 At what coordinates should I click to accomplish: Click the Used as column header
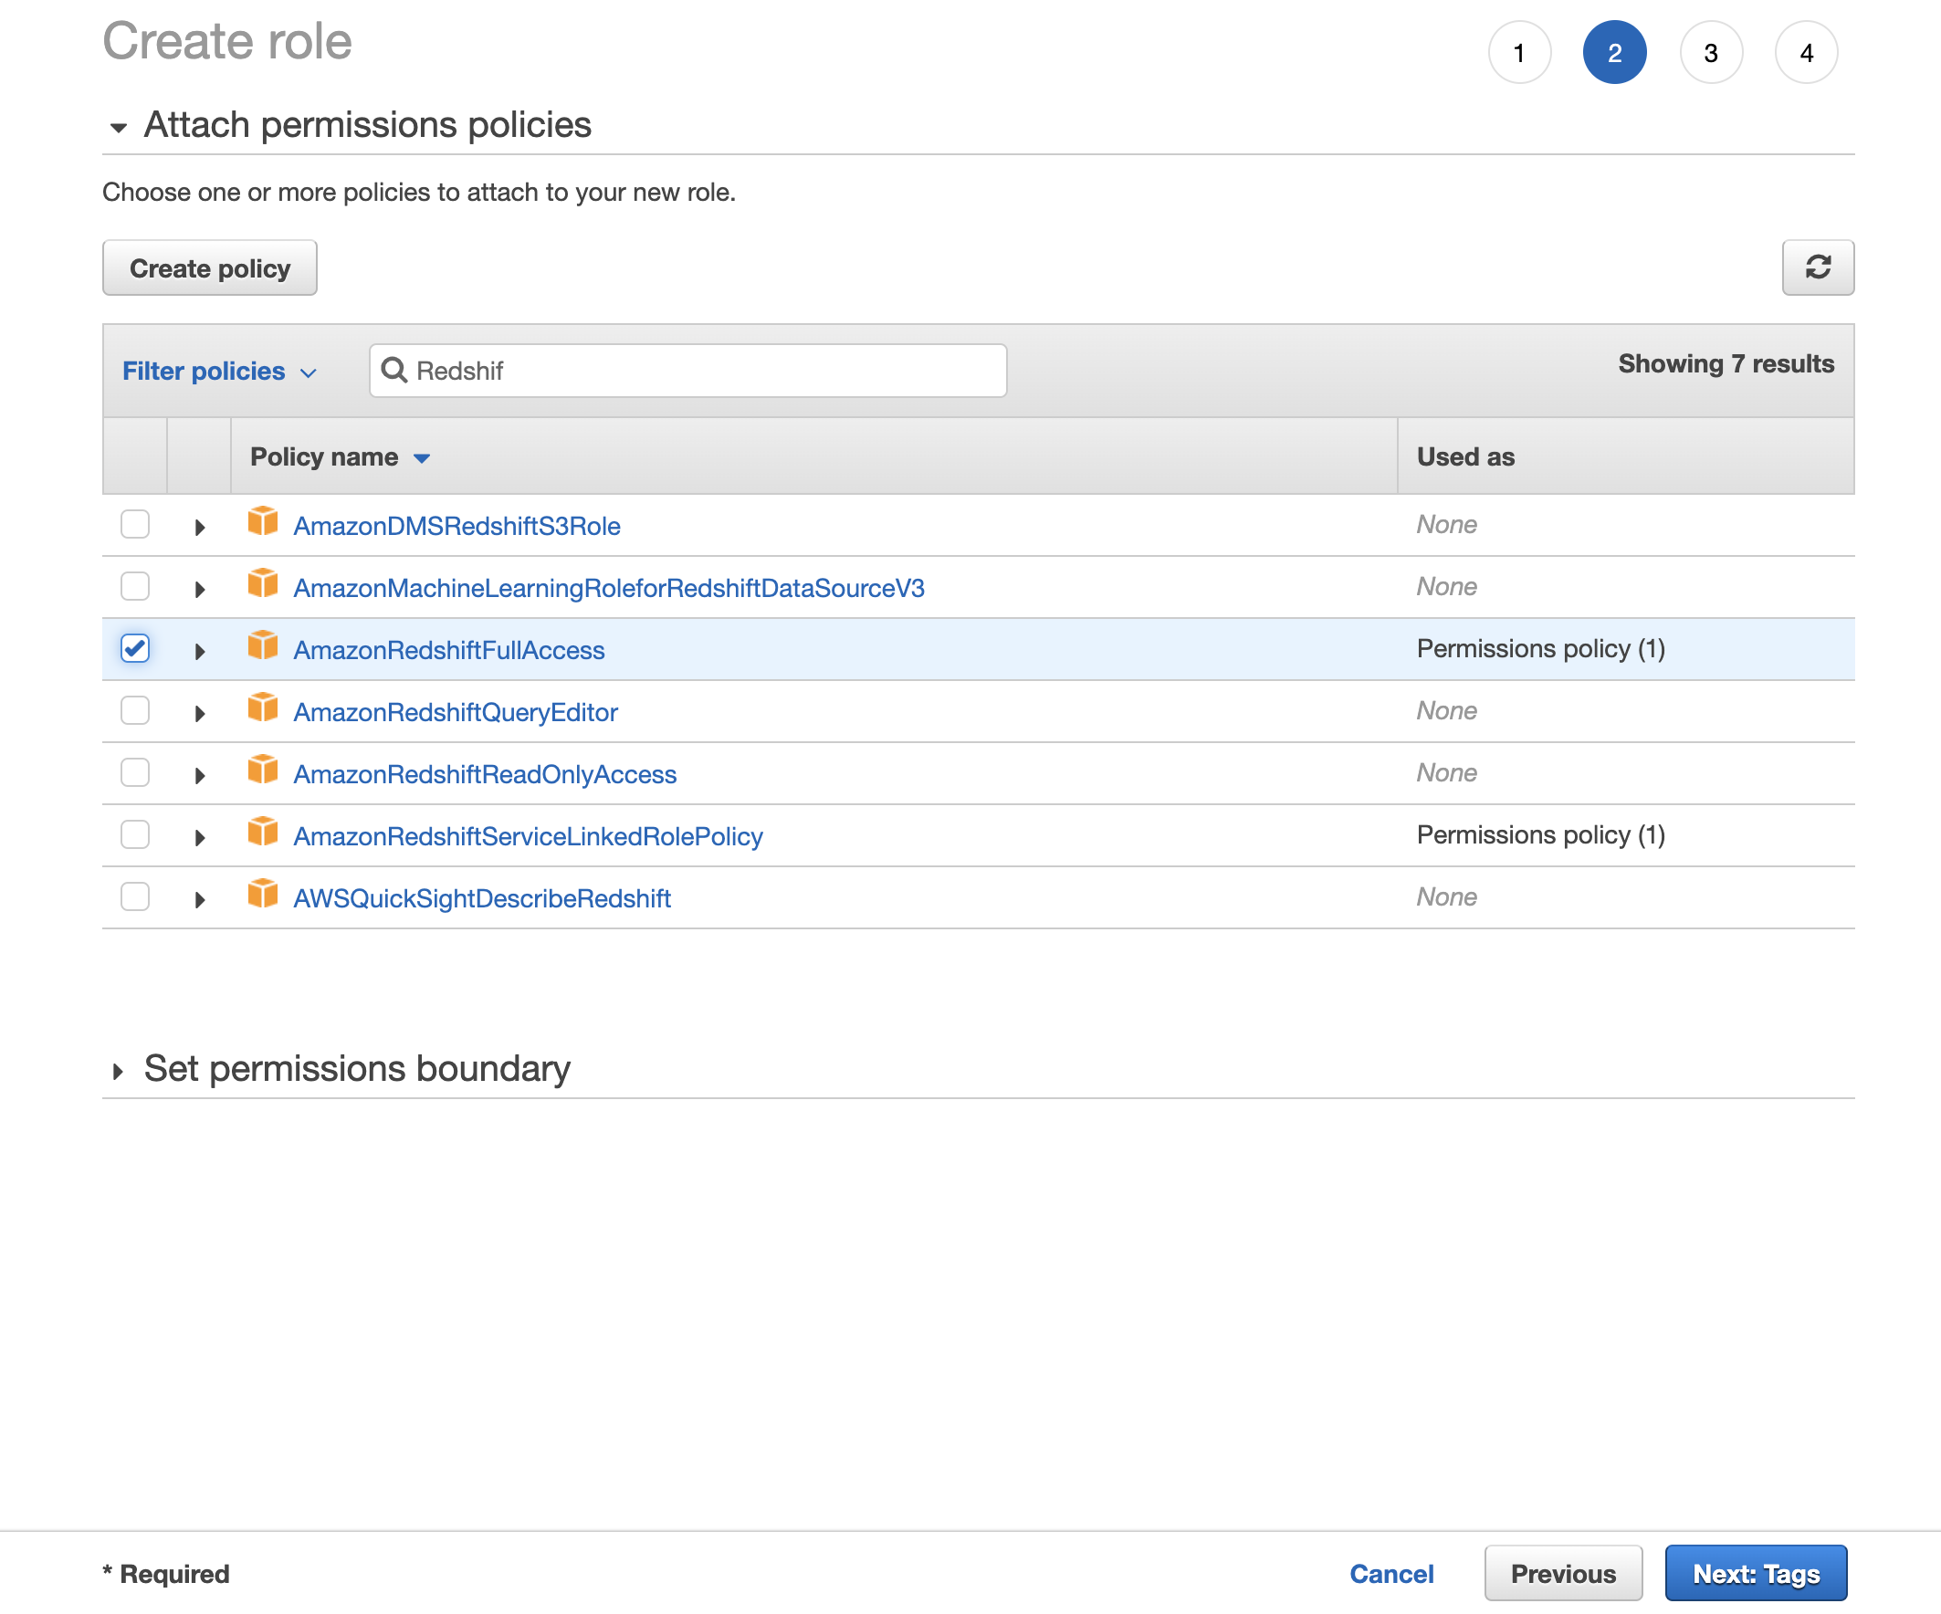point(1466,456)
